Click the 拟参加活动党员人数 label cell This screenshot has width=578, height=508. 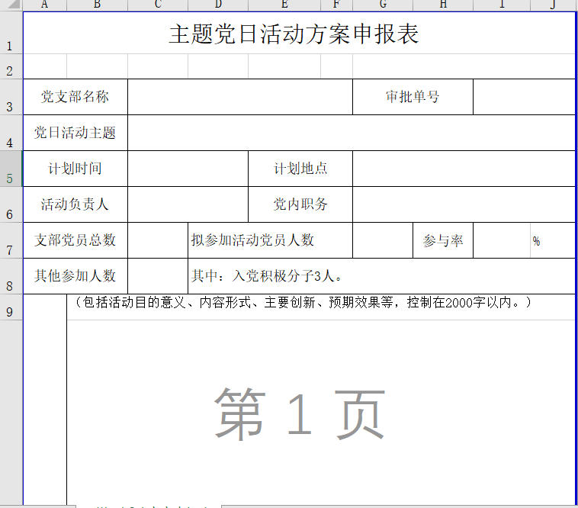click(269, 240)
